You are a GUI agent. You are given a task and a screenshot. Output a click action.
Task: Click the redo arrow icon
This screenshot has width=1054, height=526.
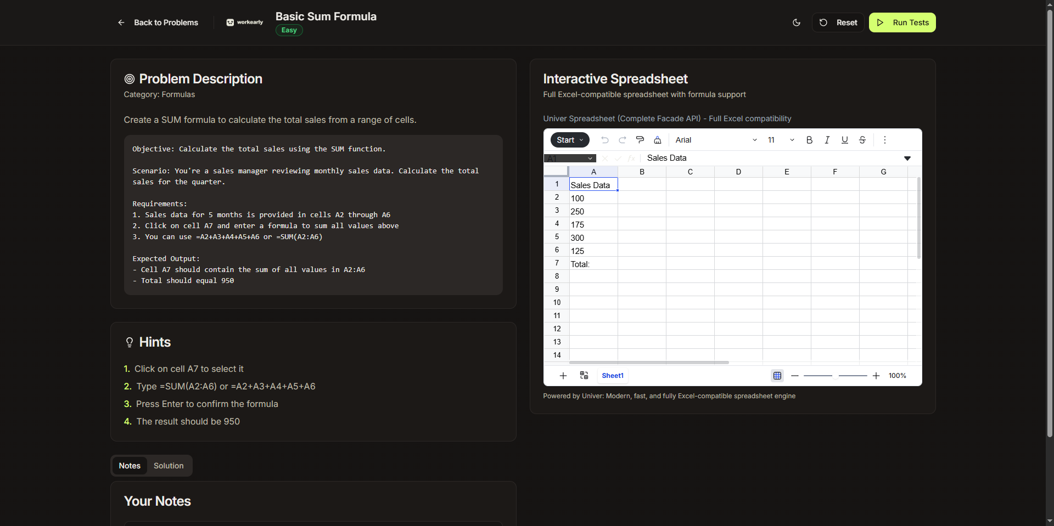(623, 140)
